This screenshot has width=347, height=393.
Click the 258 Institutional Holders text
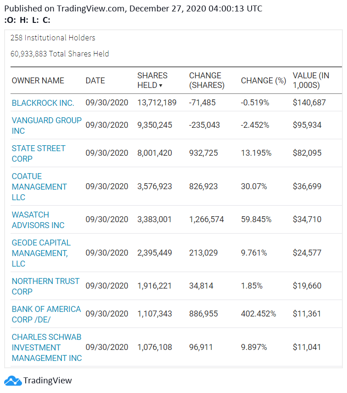53,38
